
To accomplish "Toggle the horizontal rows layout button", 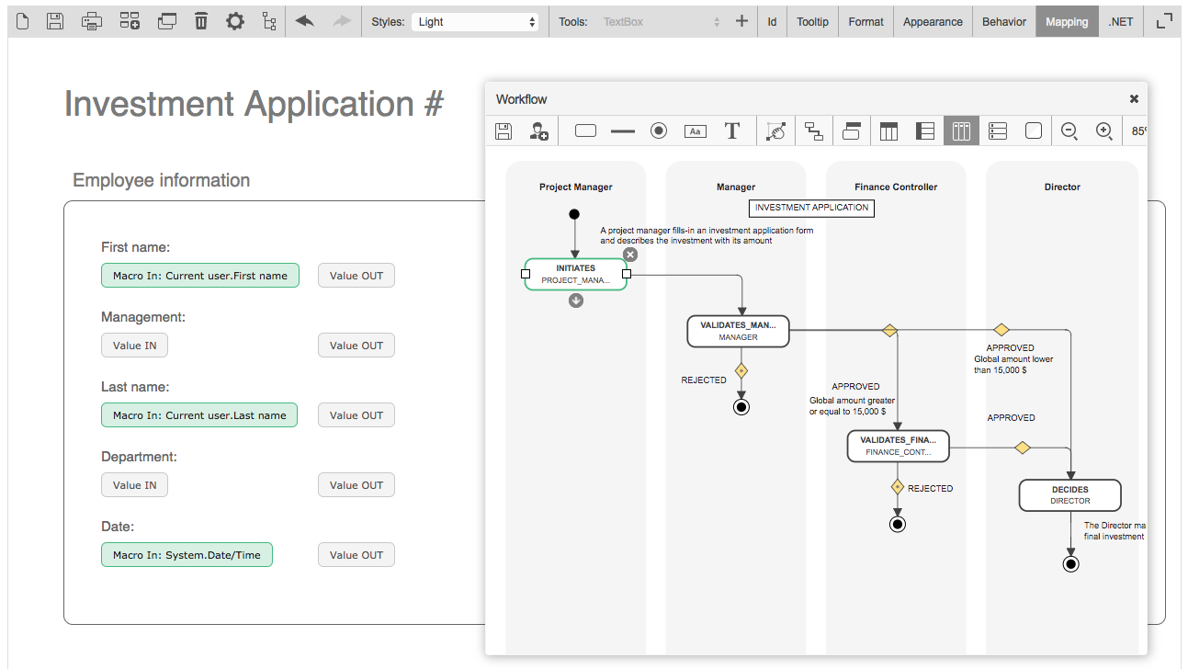I will (998, 131).
